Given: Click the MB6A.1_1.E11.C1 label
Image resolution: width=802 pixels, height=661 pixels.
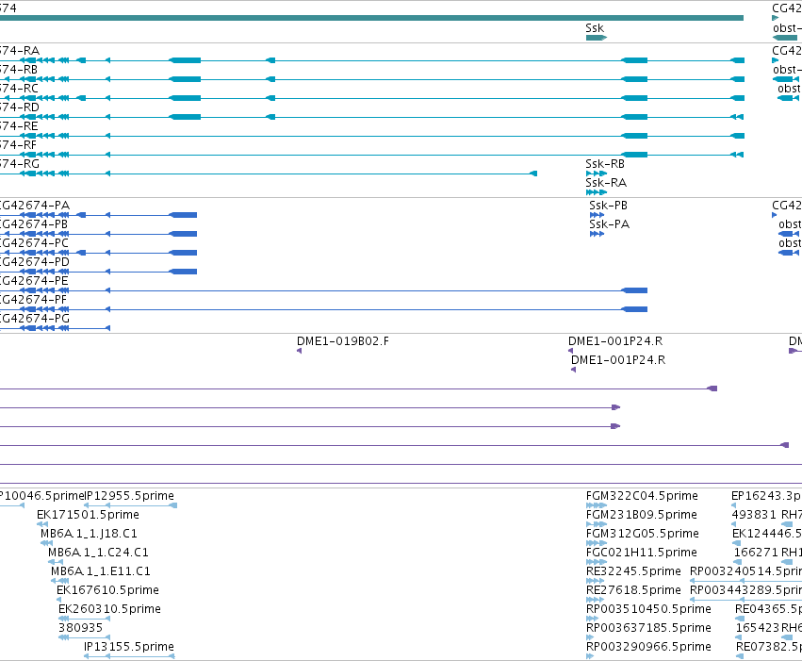Looking at the screenshot, I should tap(101, 571).
